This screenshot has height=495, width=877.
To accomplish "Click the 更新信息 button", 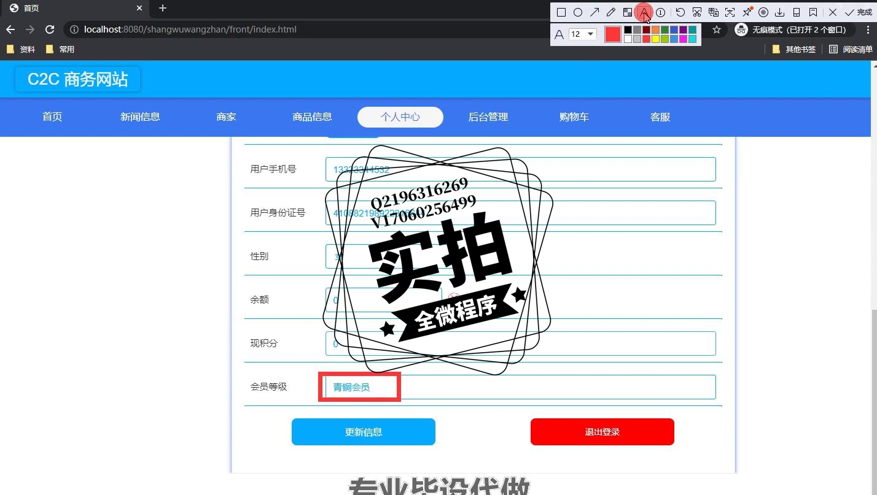I will [x=364, y=432].
